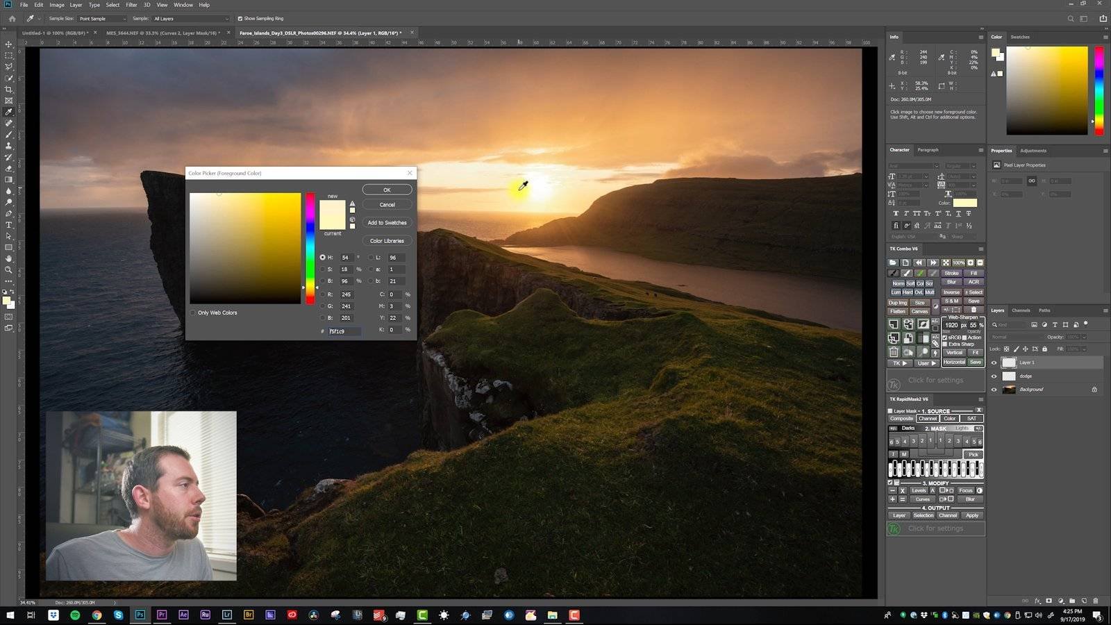Hide the dodge layer with its eye icon
The height and width of the screenshot is (625, 1111).
click(994, 376)
